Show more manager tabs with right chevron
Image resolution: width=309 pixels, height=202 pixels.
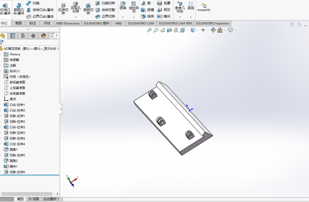57,36
